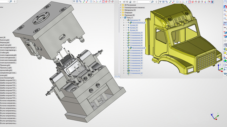
Task: Click the split-window icon at top of right sidebar
Action: pos(225,2)
